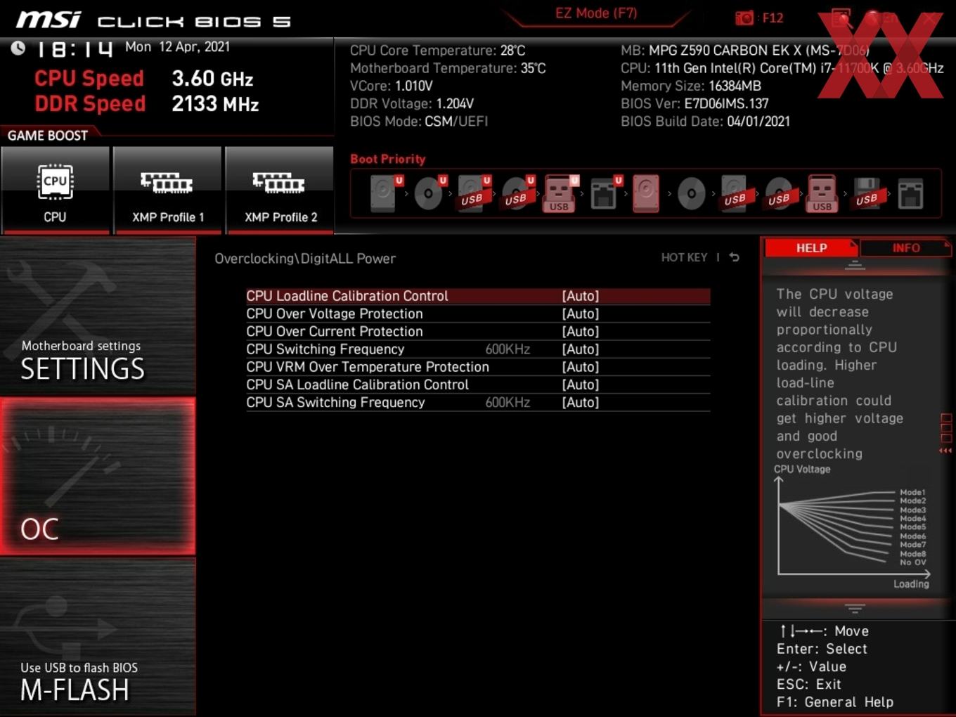Click the BIOS Ver: E7D06IMS.137 text
This screenshot has height=717, width=956.
tap(695, 103)
